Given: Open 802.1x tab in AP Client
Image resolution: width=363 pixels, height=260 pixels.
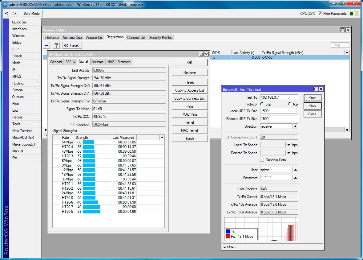Looking at the screenshot, I should pos(71,62).
